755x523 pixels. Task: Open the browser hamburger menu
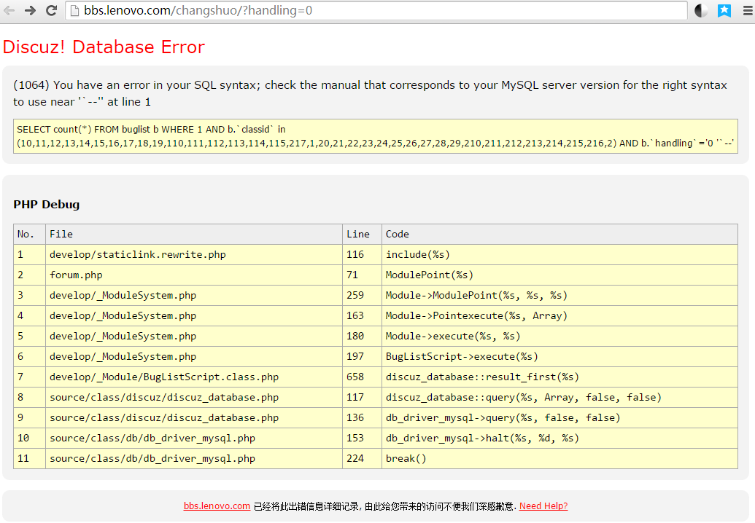click(748, 11)
